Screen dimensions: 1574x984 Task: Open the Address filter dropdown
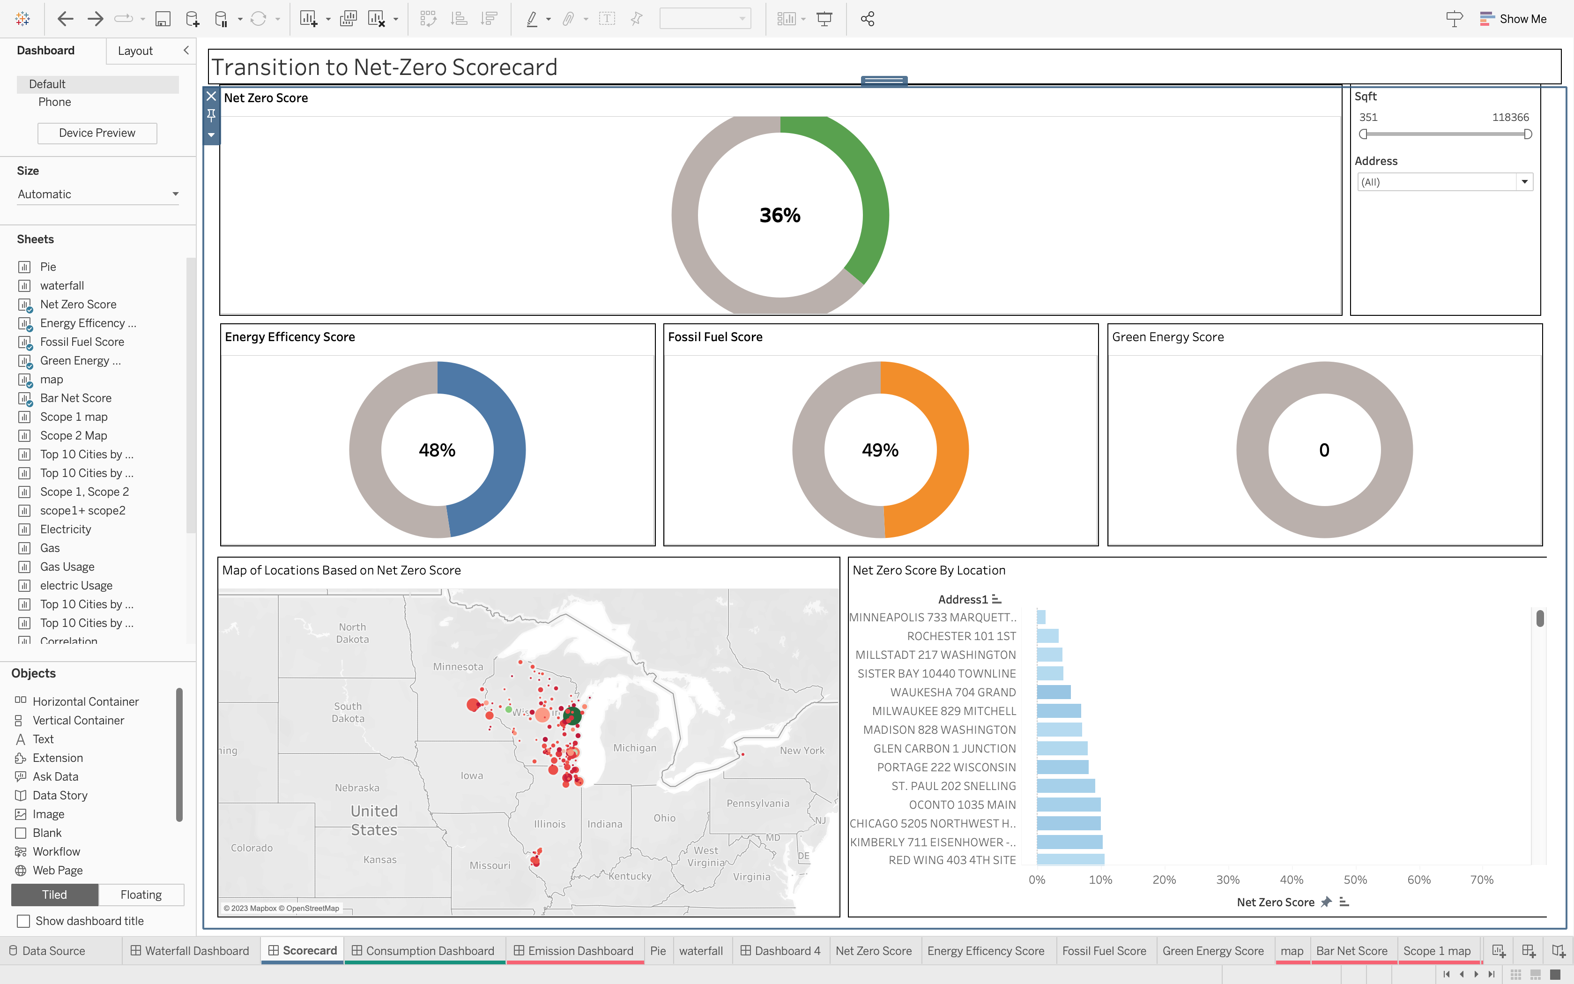click(1524, 182)
